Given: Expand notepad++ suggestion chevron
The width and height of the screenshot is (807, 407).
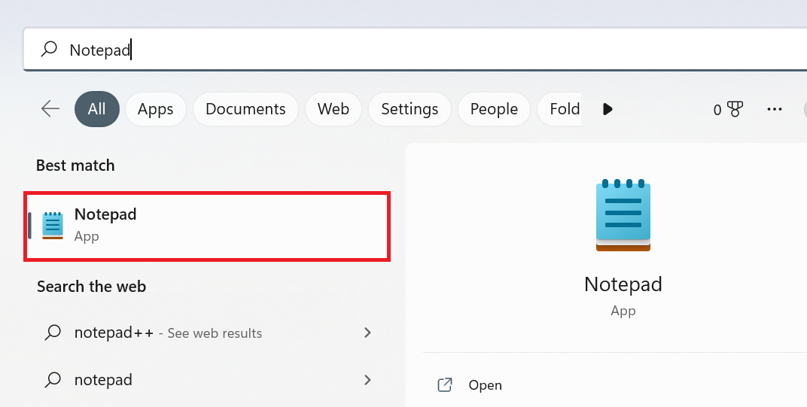Looking at the screenshot, I should coord(367,333).
